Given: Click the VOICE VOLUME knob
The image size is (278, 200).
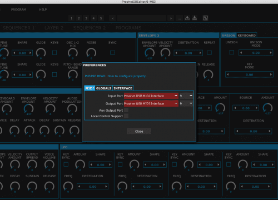Looking at the screenshot, I should (x=49, y=164).
